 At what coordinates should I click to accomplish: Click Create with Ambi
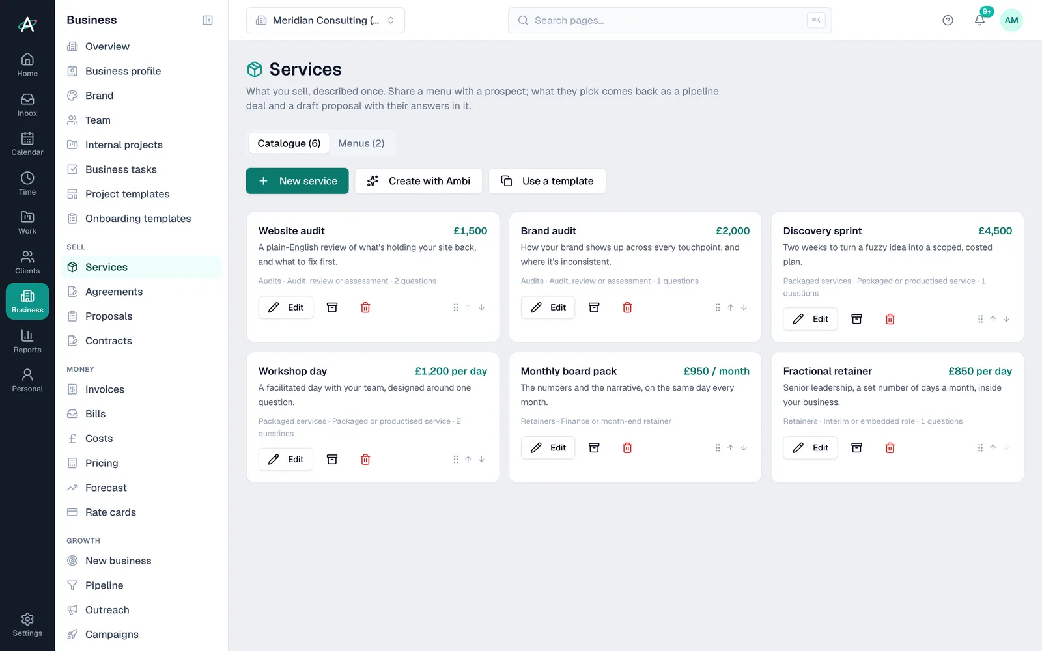(418, 181)
